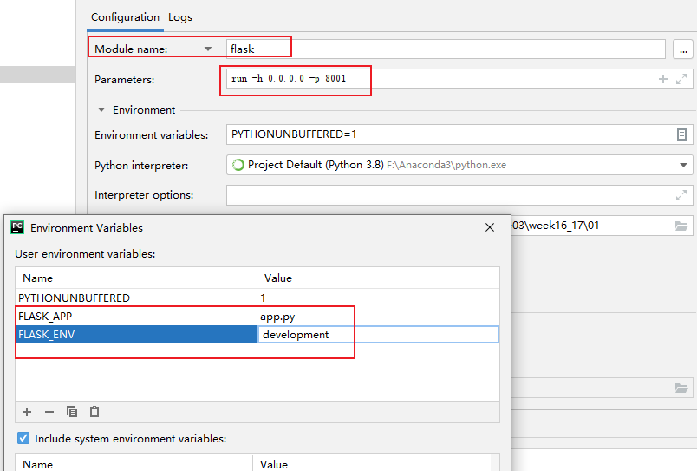Open the Logs tab

(180, 17)
